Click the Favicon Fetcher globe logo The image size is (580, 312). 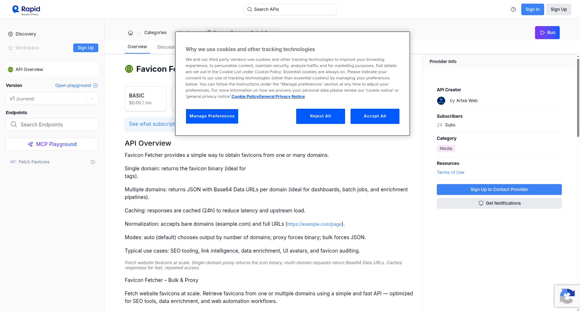129,69
